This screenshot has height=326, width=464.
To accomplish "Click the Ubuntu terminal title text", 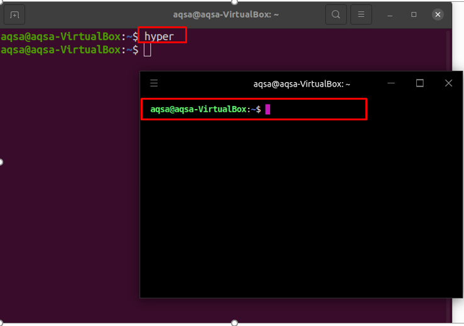I will [x=226, y=14].
